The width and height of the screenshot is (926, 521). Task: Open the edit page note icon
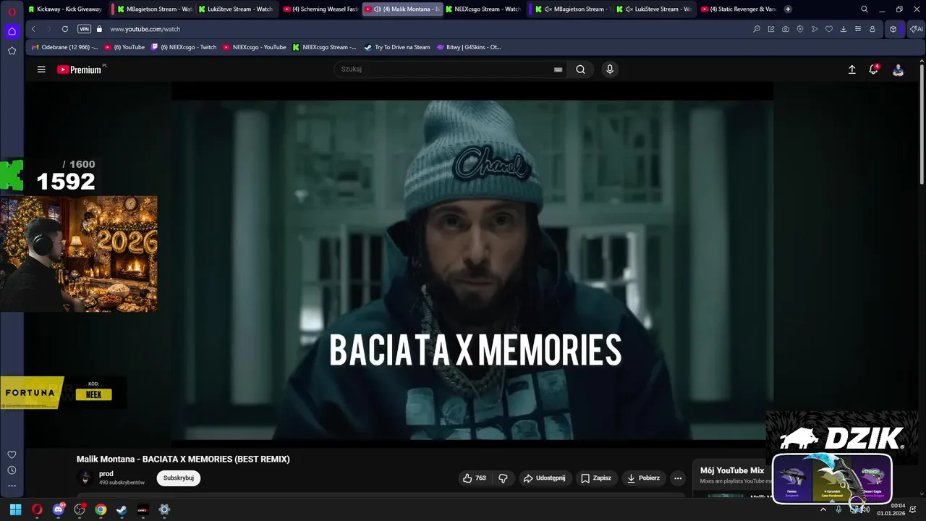click(x=771, y=29)
